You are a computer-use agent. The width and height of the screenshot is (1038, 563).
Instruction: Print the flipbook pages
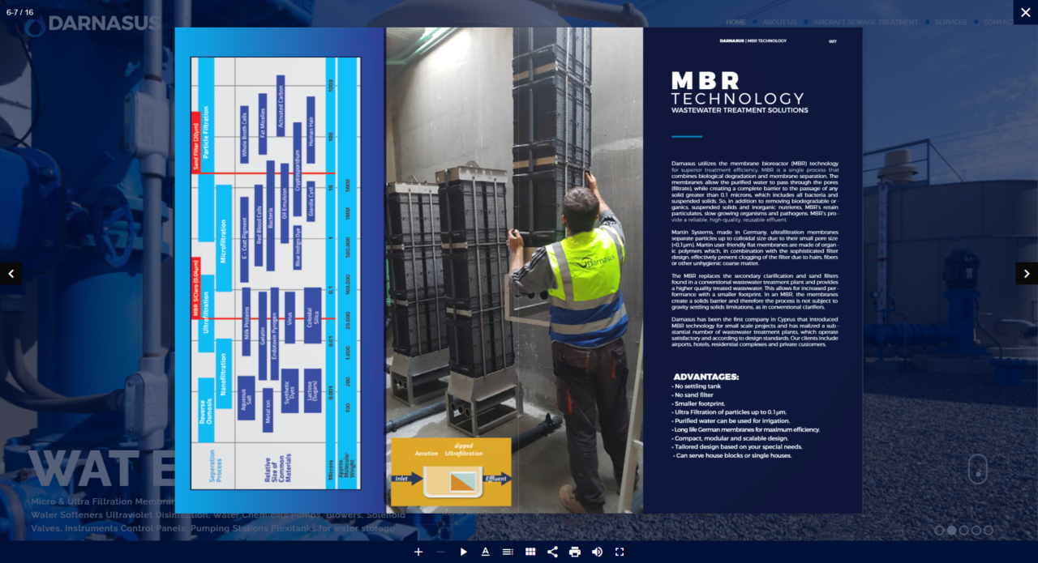tap(575, 552)
